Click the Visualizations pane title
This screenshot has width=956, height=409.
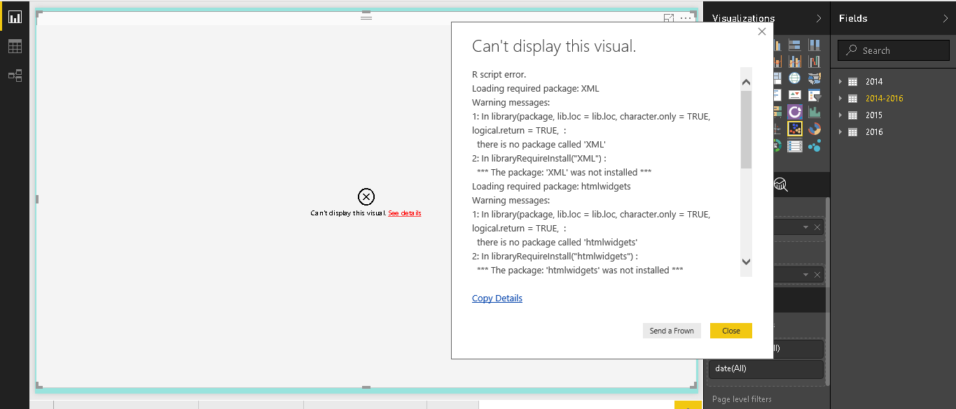pyautogui.click(x=744, y=18)
